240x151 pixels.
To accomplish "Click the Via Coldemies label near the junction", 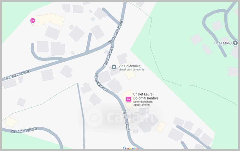I will tap(108, 56).
